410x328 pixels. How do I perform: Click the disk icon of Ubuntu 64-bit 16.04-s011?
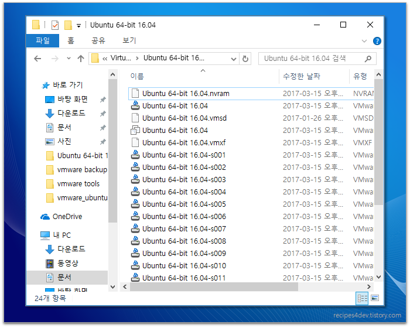[135, 277]
